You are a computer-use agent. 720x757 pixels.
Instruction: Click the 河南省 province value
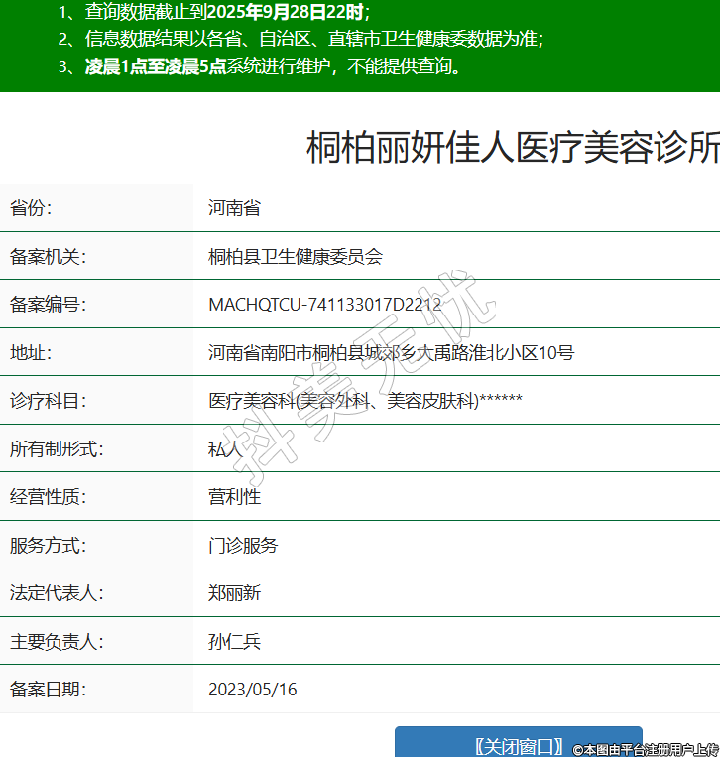[234, 208]
